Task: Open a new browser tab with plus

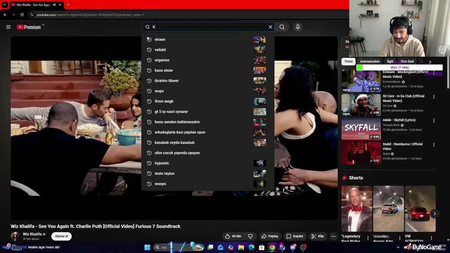Action: click(68, 5)
